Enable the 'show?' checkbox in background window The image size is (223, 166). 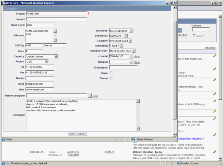pos(194,36)
